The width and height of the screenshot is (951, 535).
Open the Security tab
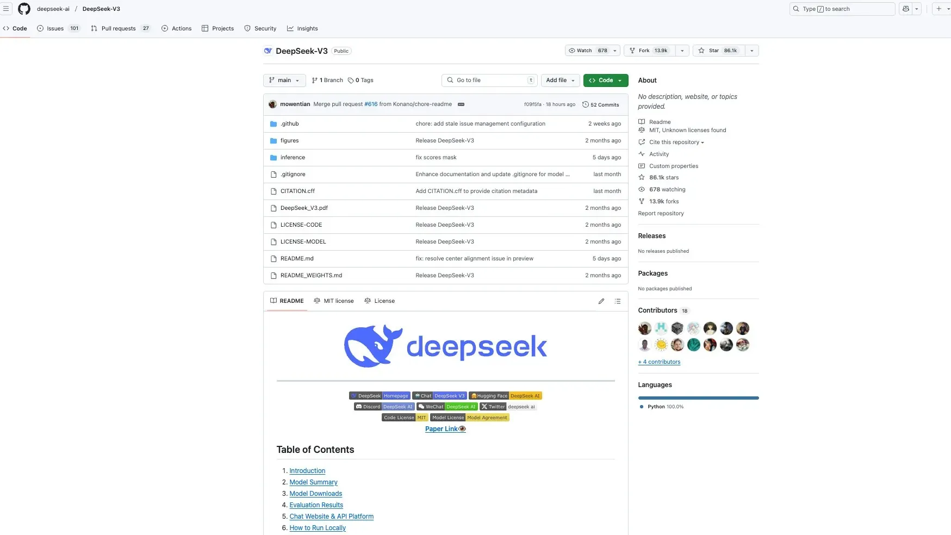(260, 28)
